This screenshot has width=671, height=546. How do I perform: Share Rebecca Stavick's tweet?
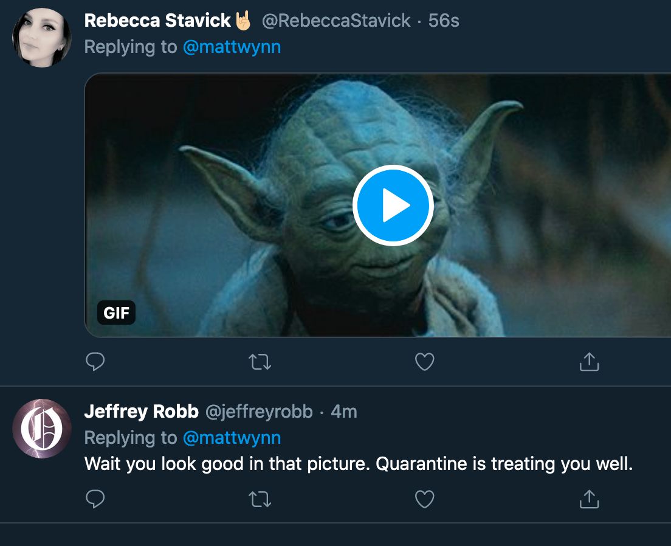[590, 362]
